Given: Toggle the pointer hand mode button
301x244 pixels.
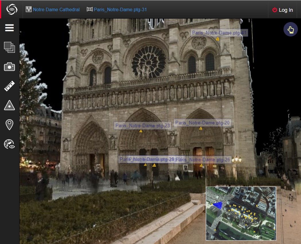Looking at the screenshot, I should (290, 29).
